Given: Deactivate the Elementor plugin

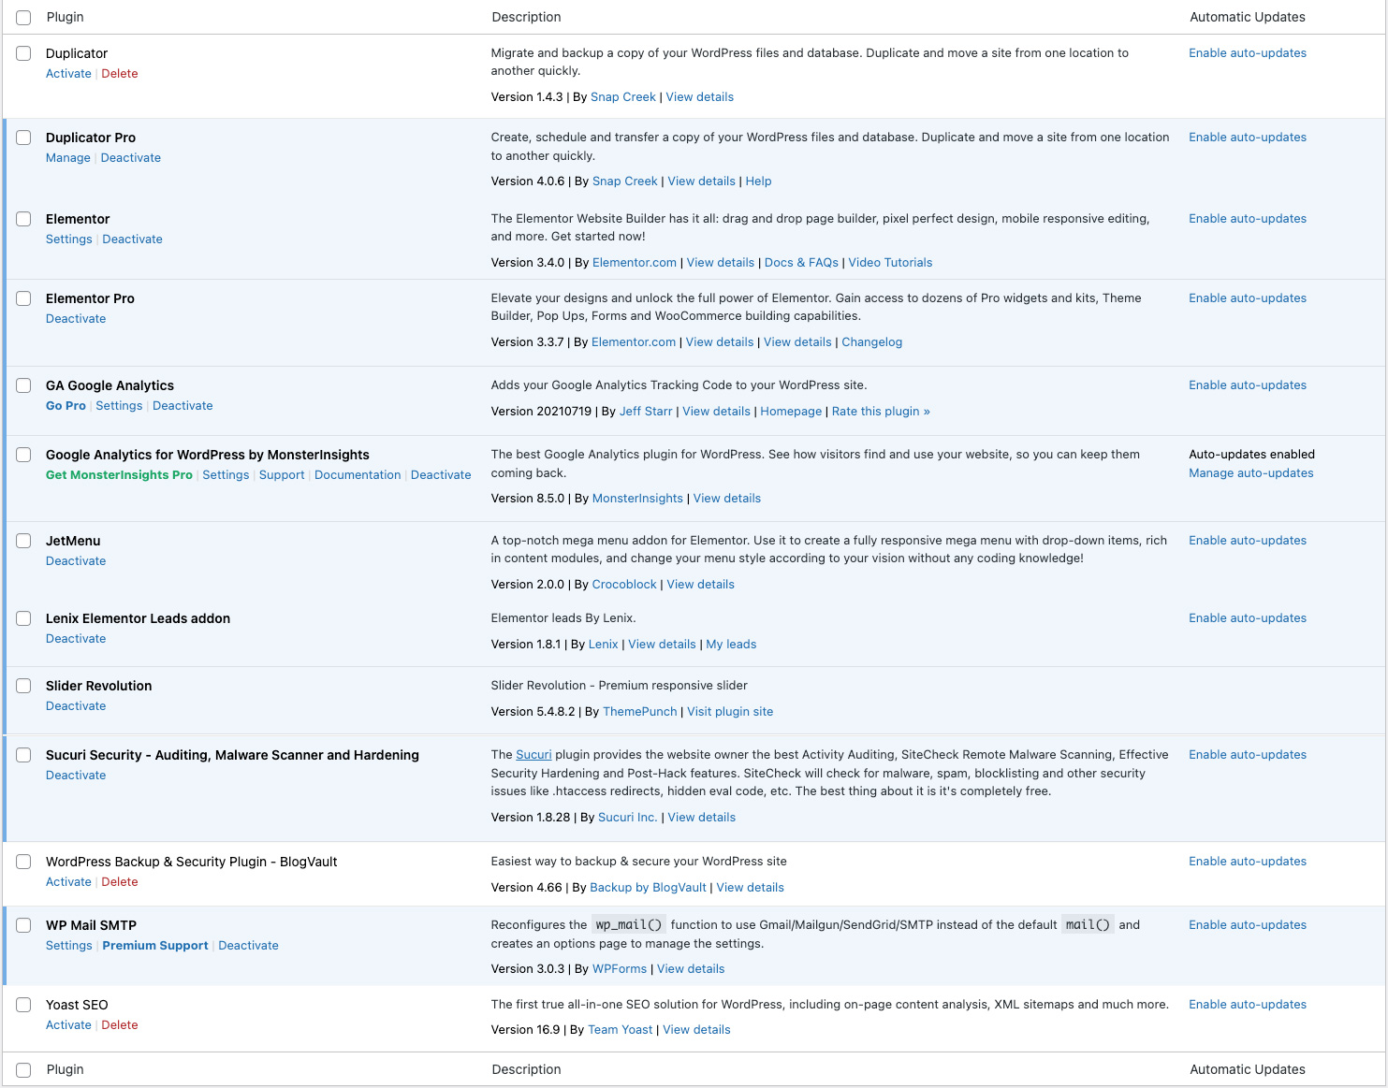Looking at the screenshot, I should [x=132, y=239].
